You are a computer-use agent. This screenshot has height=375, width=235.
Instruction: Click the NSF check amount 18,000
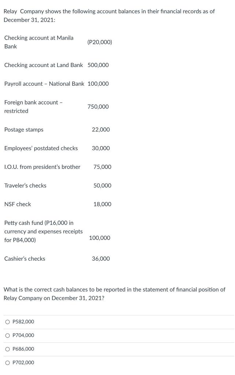tap(102, 204)
